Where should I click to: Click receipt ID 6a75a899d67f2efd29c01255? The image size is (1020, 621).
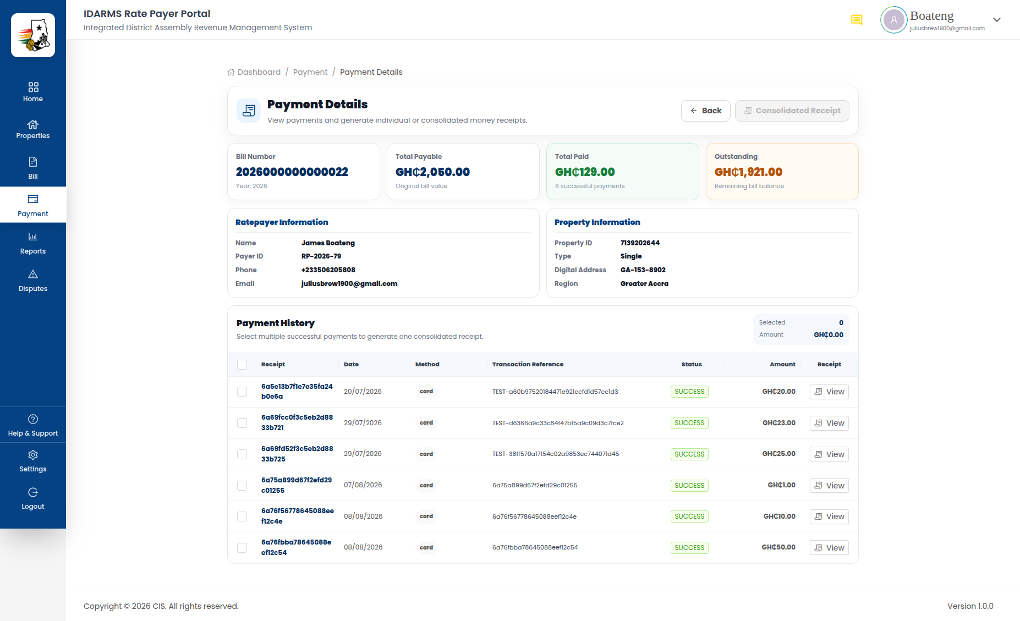[297, 485]
